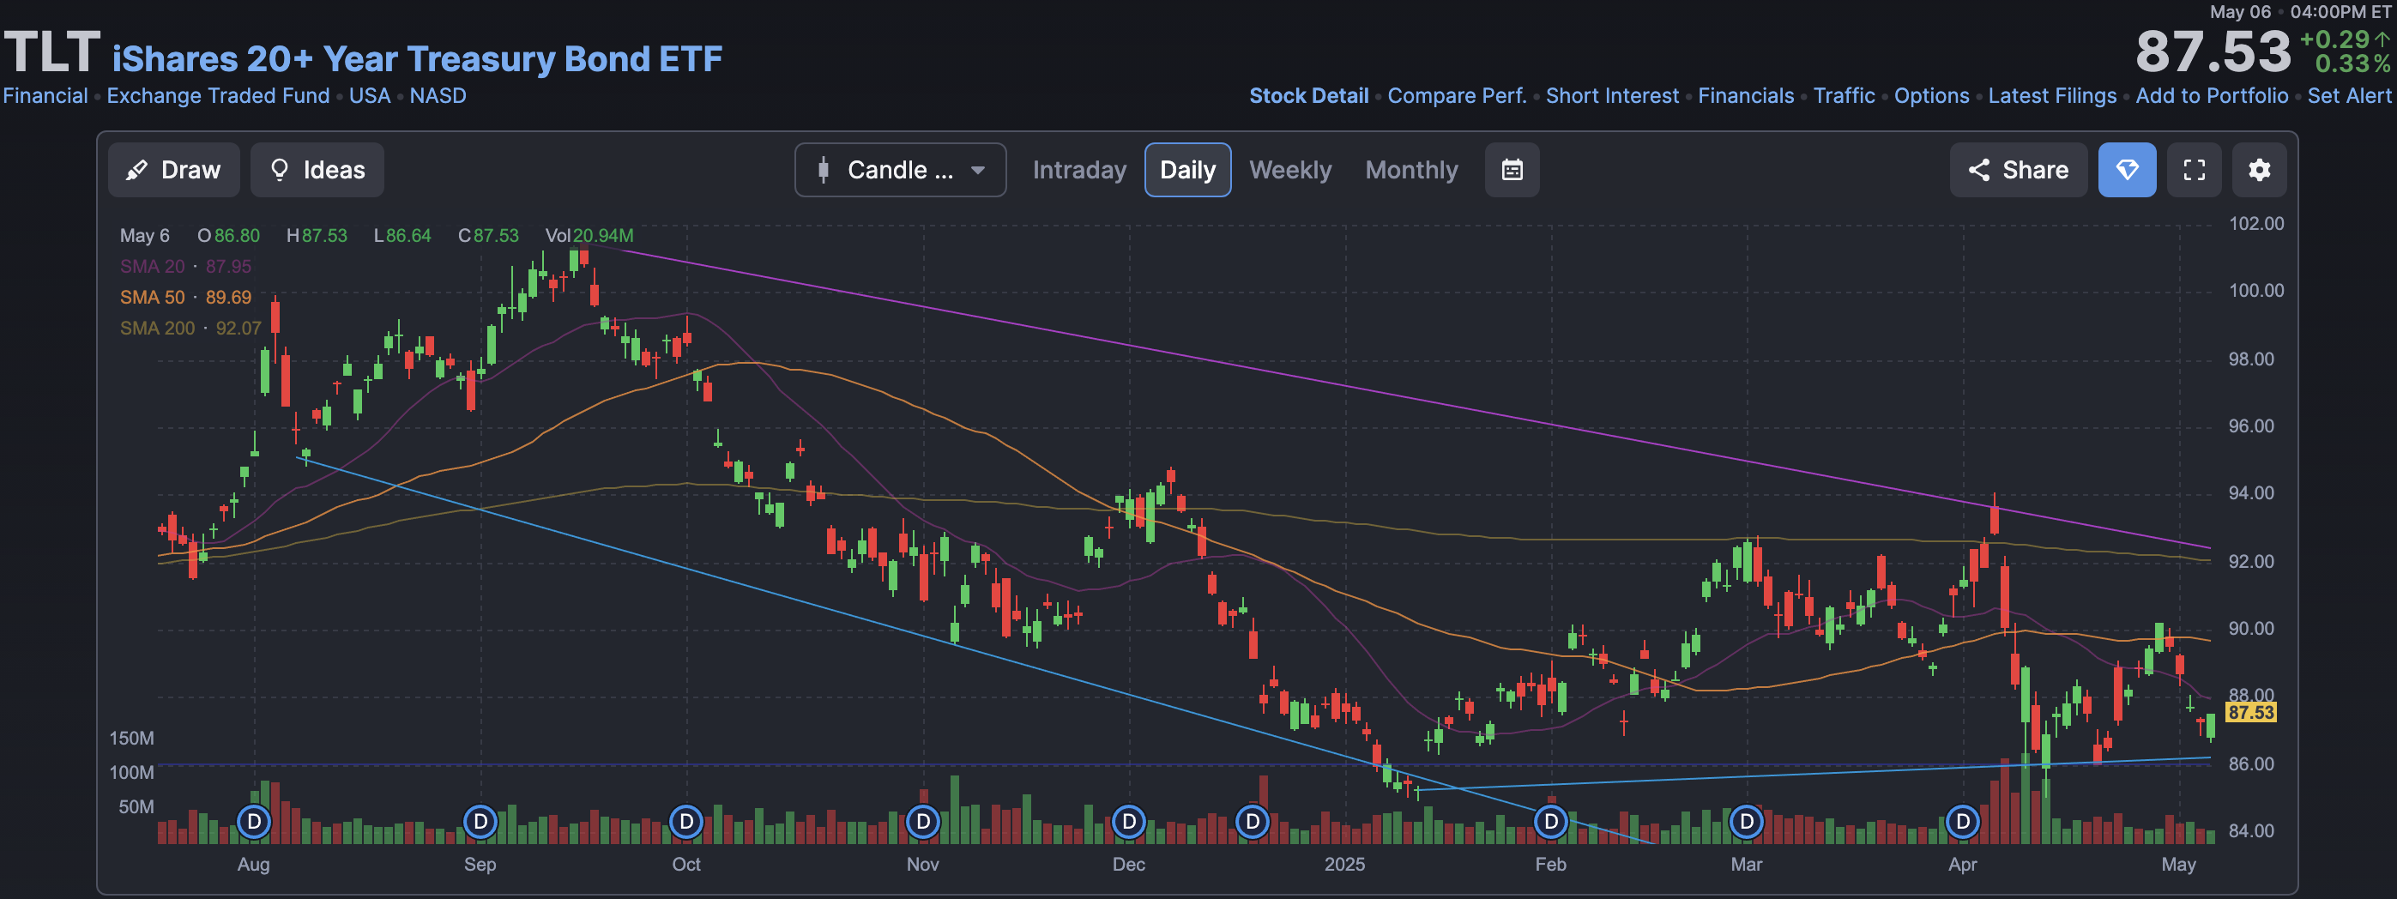Click the February dividend D marker

(x=1550, y=822)
